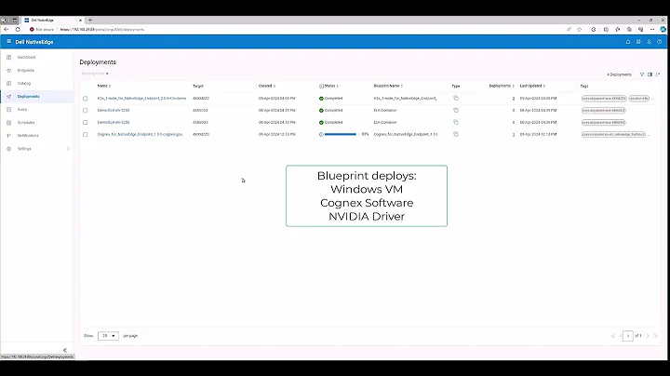
Task: Click the '4 Deployments' count text
Action: coord(619,74)
